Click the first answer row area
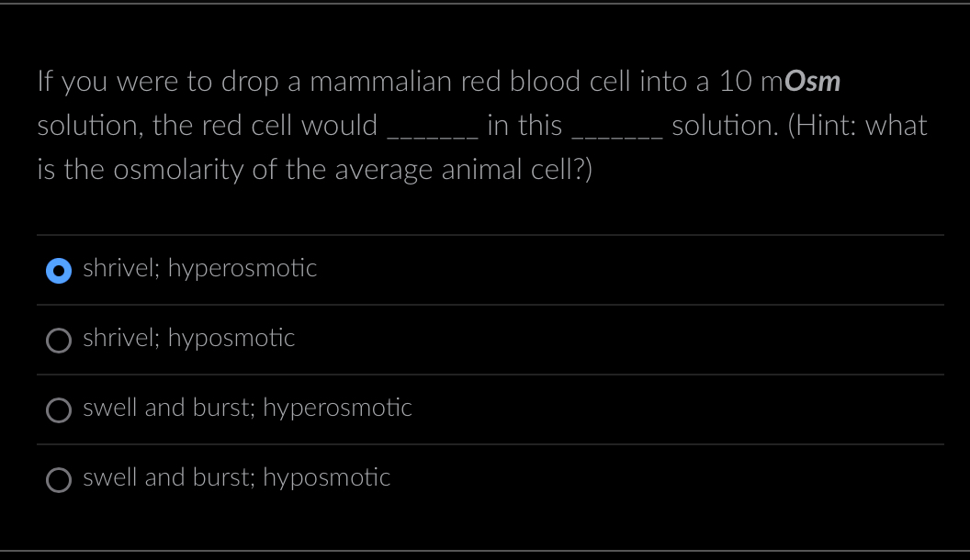 click(459, 270)
